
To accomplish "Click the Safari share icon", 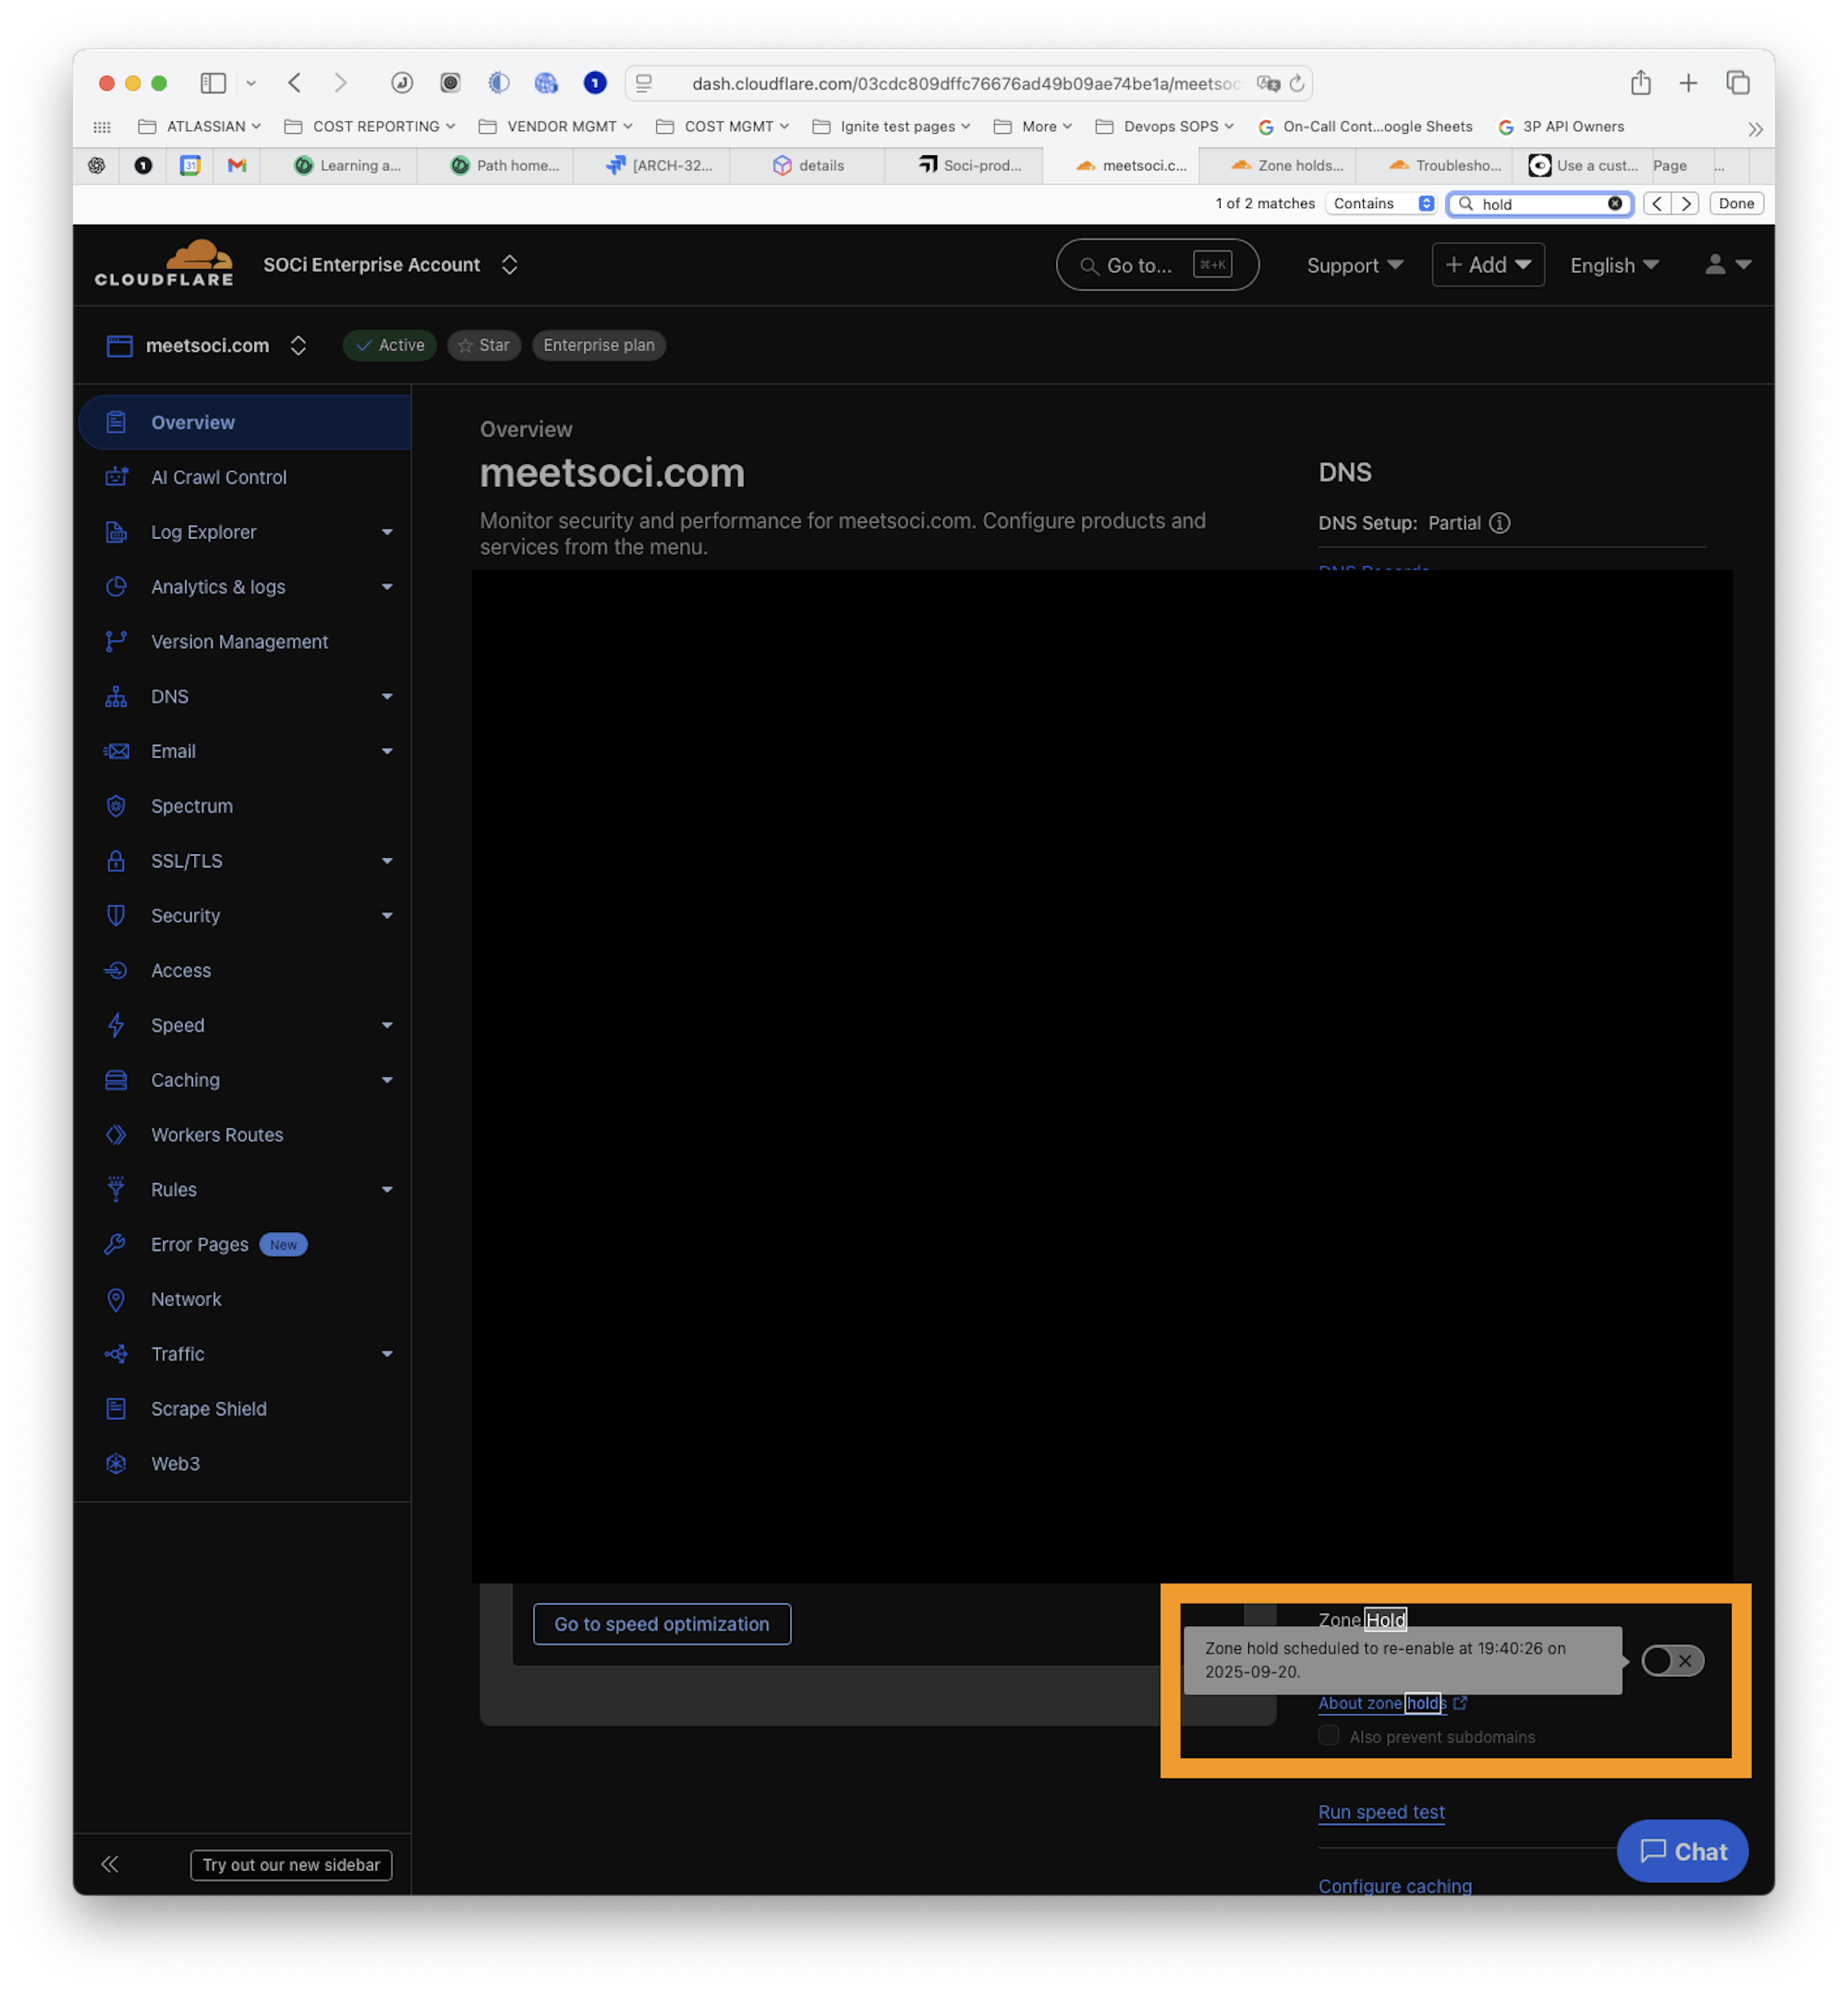I will 1640,83.
